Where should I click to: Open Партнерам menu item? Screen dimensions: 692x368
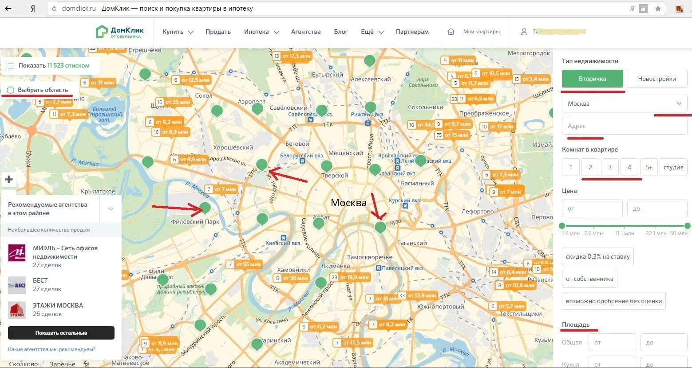[x=412, y=32]
